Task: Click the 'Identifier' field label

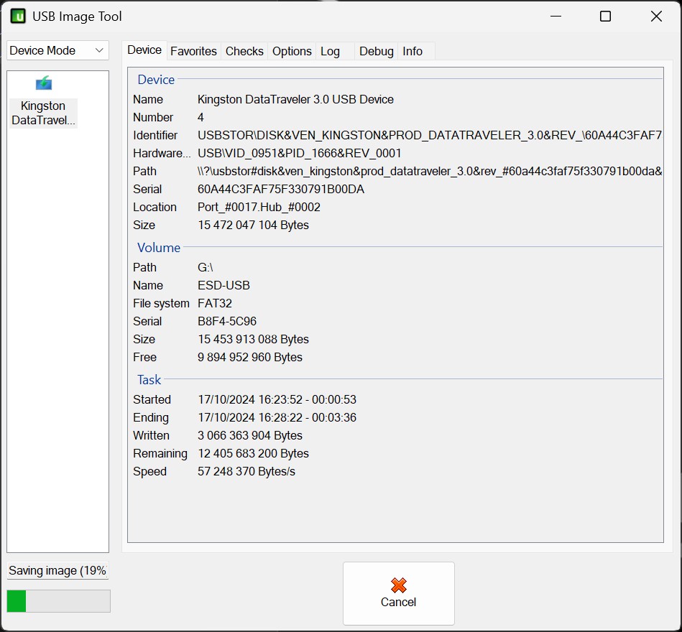Action: tap(155, 135)
